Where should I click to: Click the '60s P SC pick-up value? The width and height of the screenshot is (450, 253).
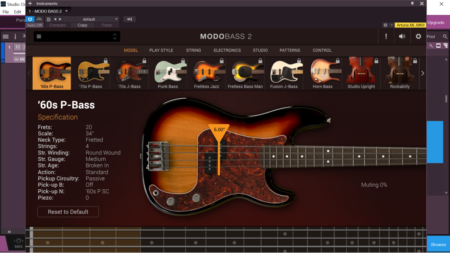click(97, 191)
